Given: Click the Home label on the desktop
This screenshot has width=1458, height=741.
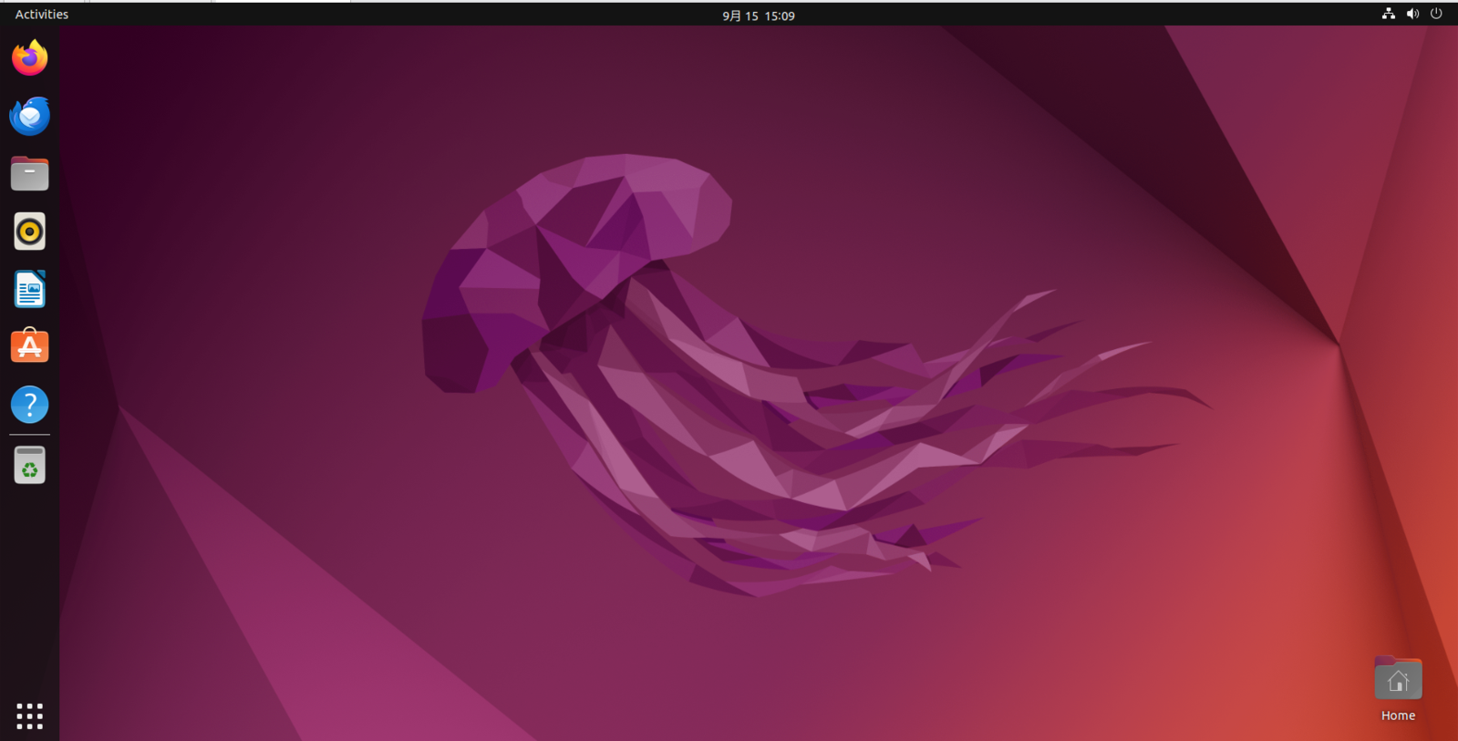Looking at the screenshot, I should point(1398,715).
